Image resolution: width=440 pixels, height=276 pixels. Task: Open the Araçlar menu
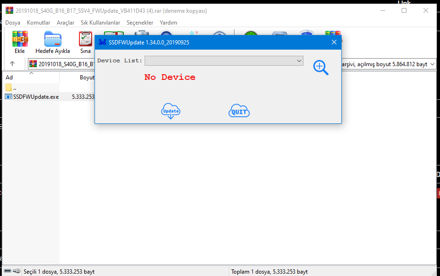pos(65,22)
